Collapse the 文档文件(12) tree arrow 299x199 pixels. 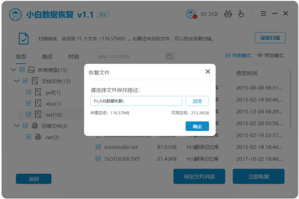[x=17, y=81]
